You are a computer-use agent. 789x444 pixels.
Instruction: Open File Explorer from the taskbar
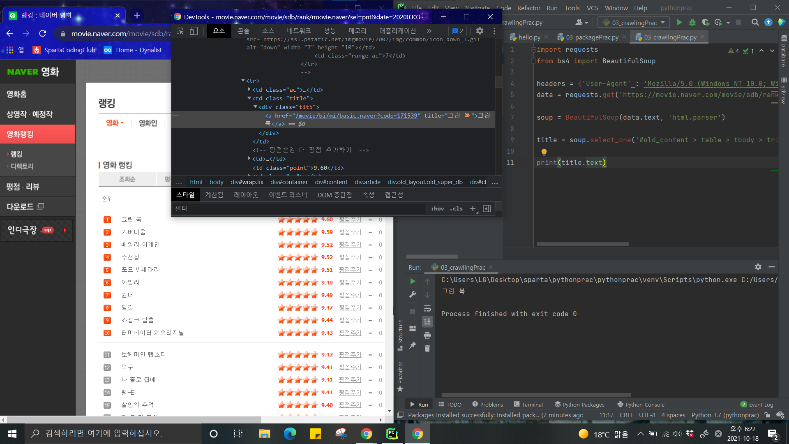[264, 434]
